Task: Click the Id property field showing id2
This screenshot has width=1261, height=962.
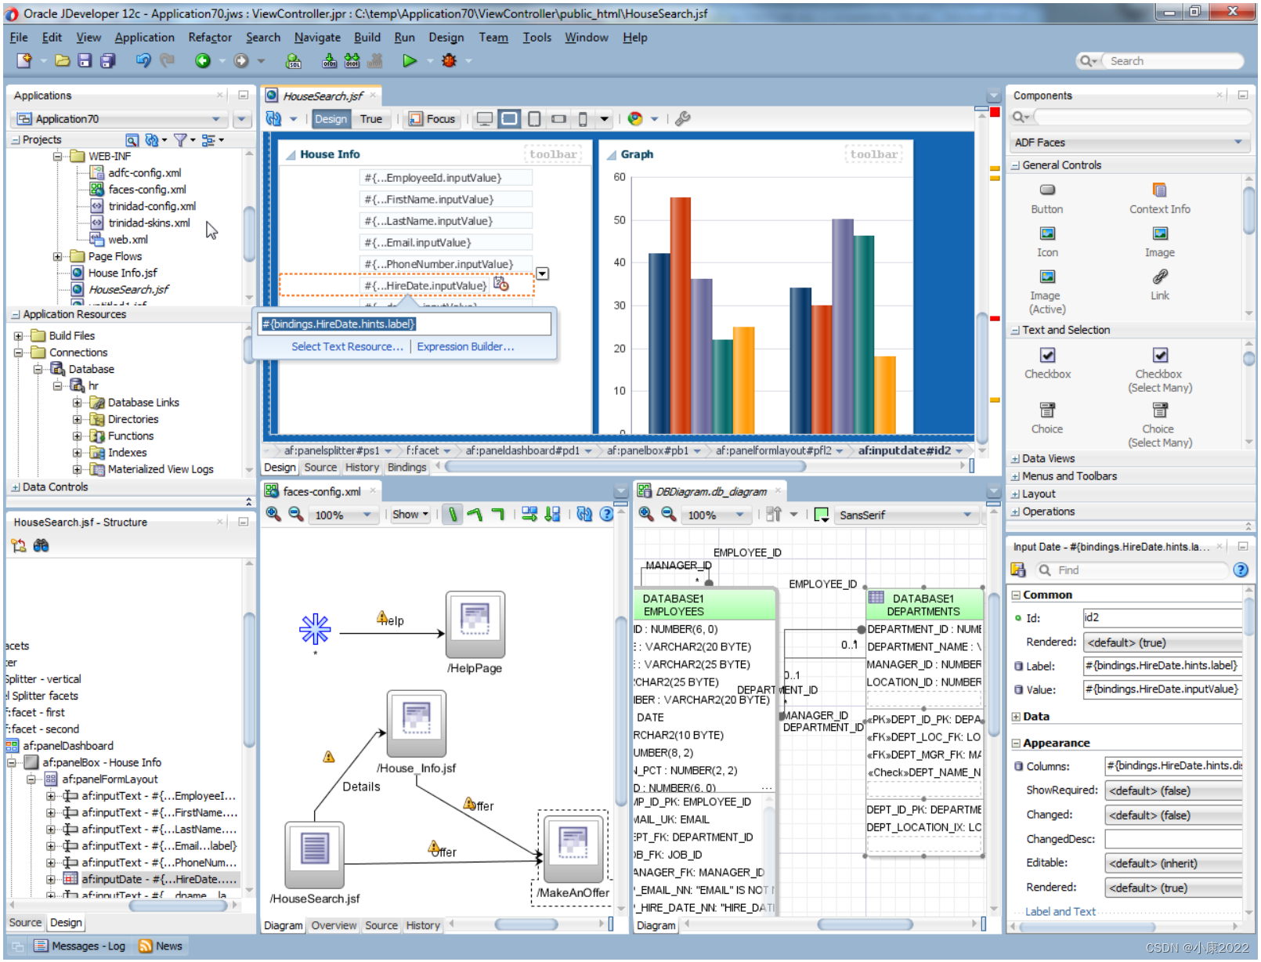Action: tap(1162, 617)
